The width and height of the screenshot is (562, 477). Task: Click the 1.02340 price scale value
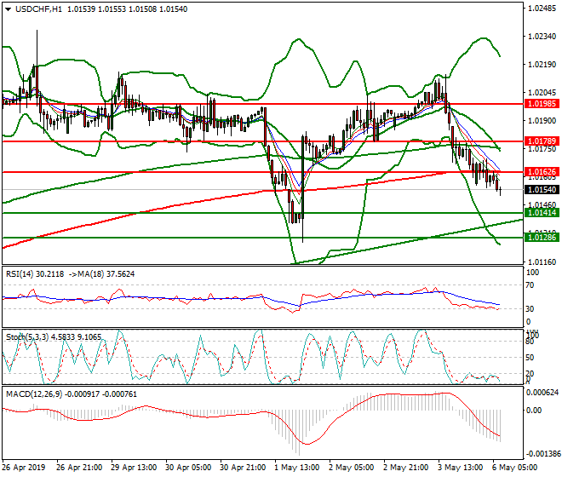(x=542, y=37)
